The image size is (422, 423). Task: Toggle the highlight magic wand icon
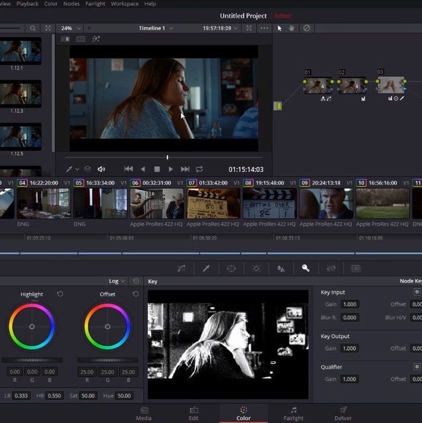click(x=96, y=39)
